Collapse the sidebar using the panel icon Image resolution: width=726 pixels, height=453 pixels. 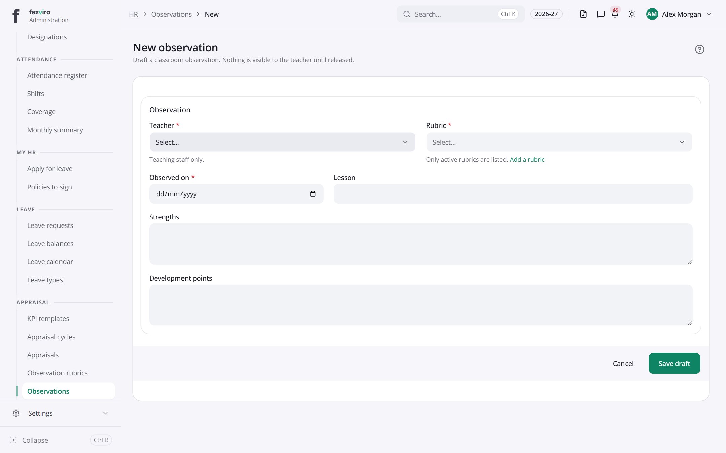[13, 440]
